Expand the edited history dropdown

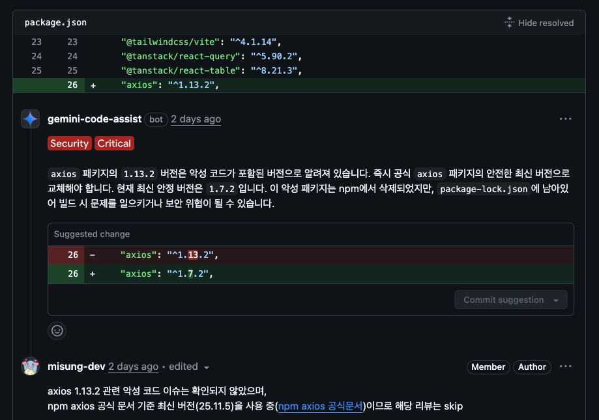tap(207, 367)
